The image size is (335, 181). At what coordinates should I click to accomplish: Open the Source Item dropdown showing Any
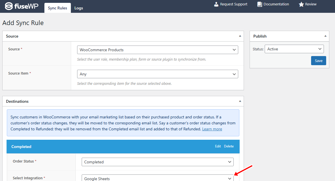coord(157,74)
